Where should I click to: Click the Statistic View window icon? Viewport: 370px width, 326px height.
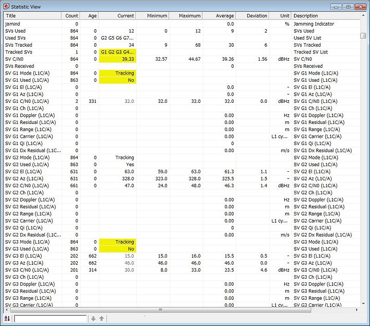7,7
